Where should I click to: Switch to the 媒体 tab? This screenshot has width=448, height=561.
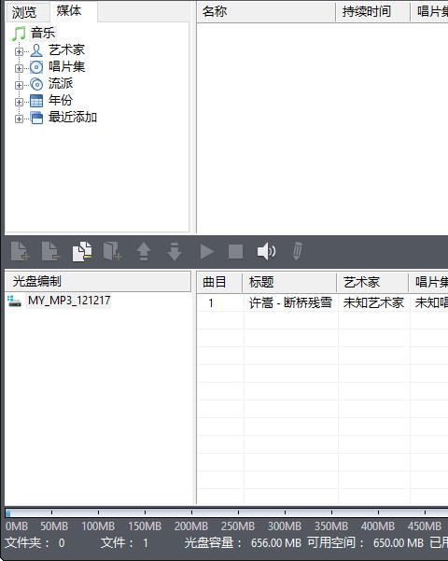[x=69, y=11]
